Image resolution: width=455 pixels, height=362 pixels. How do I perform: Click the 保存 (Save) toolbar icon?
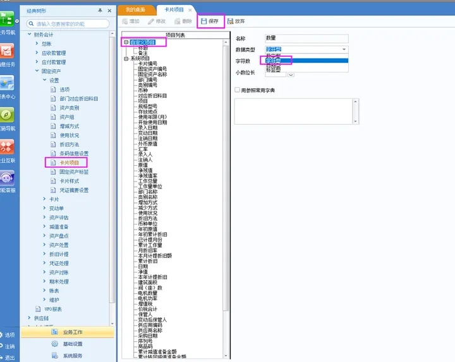point(209,21)
